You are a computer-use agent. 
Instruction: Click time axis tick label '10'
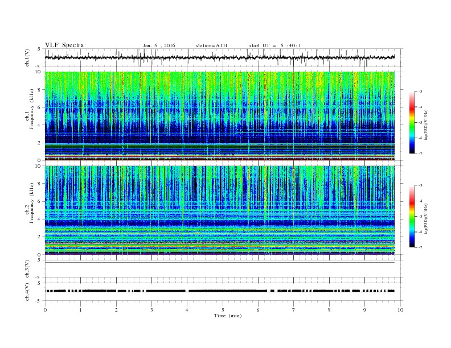pyautogui.click(x=400, y=310)
